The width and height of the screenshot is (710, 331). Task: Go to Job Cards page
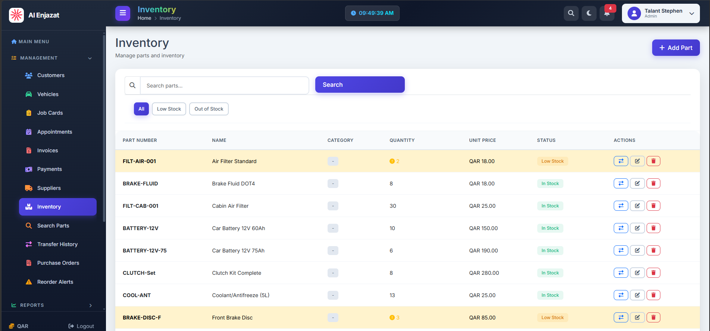pyautogui.click(x=58, y=113)
